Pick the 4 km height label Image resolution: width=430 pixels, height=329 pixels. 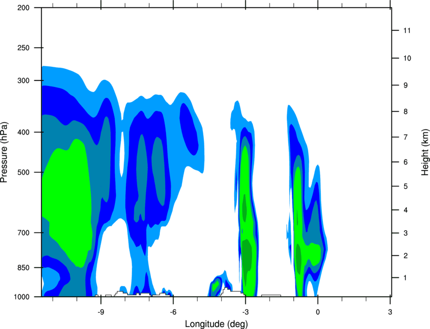[x=406, y=210]
